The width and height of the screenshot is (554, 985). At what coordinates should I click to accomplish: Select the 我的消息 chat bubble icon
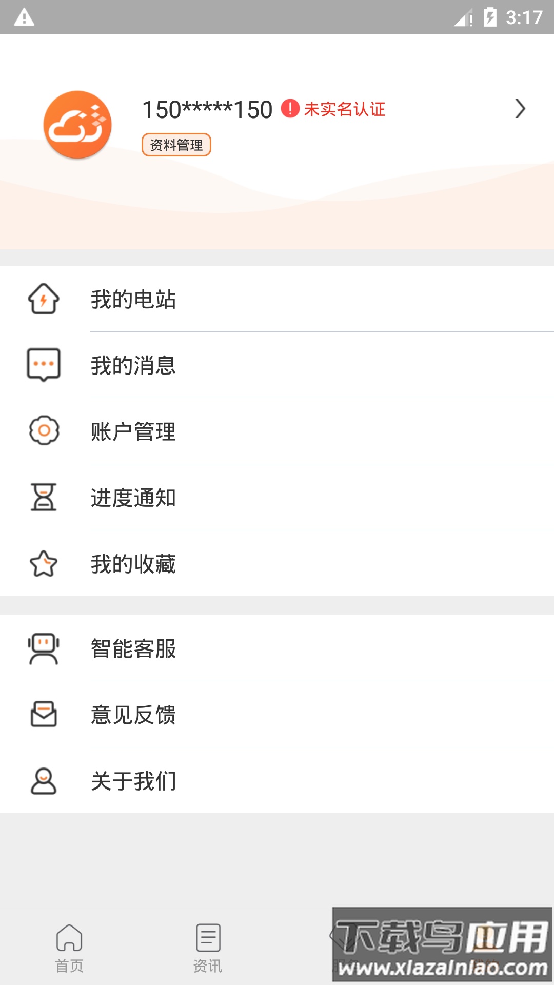click(x=43, y=366)
